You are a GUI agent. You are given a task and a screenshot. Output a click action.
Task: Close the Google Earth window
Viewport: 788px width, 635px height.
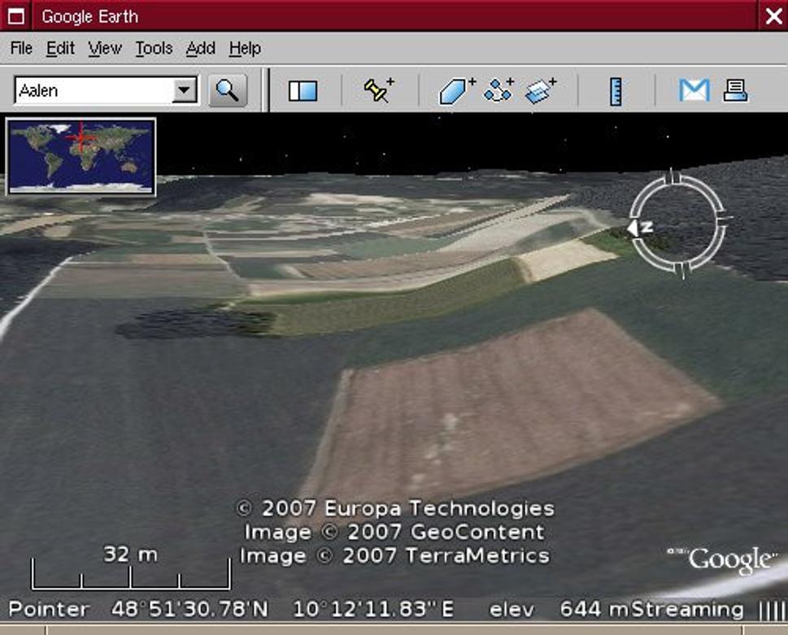click(x=774, y=16)
